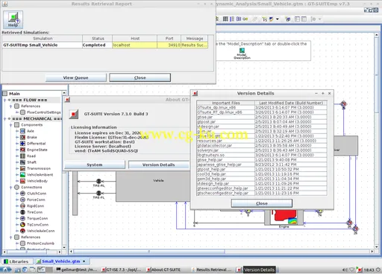
Task: Click Important Files column header
Action: click(x=226, y=103)
